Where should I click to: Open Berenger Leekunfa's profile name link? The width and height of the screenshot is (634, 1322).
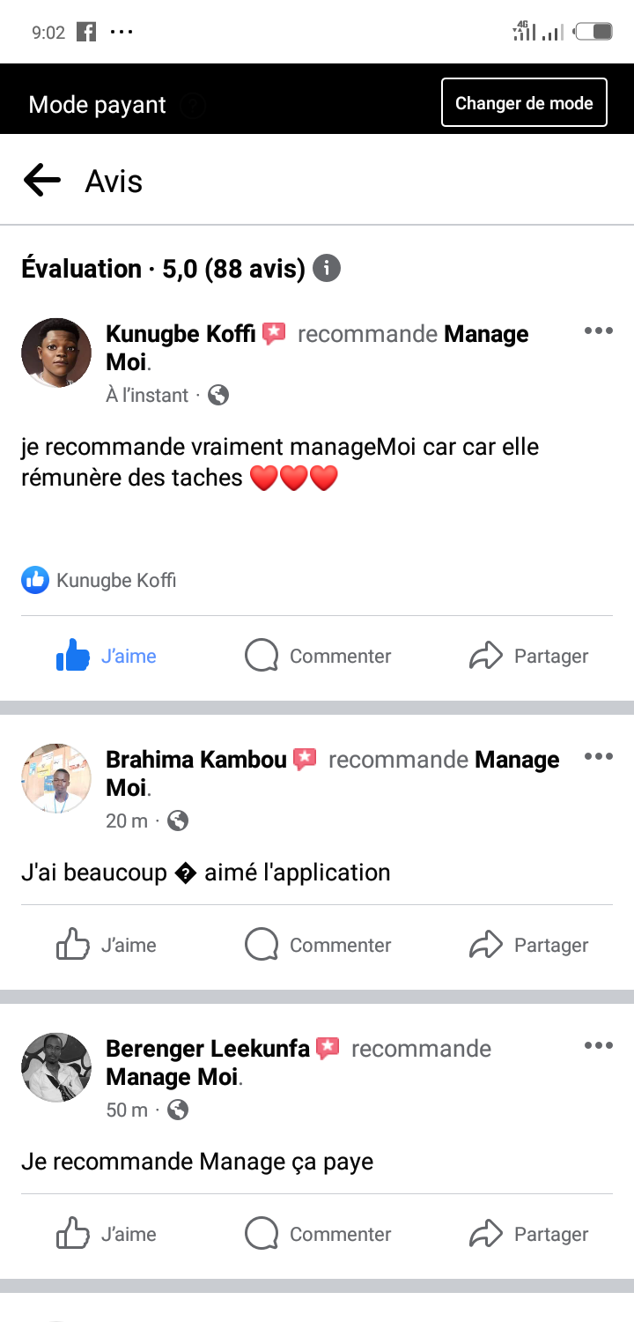click(x=208, y=1048)
